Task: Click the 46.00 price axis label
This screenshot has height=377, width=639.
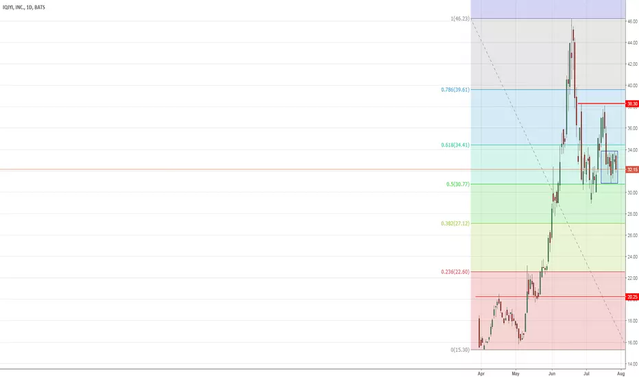Action: (632, 21)
